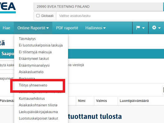Click the Valitse asiakas/lasku search field

pyautogui.click(x=110, y=16)
